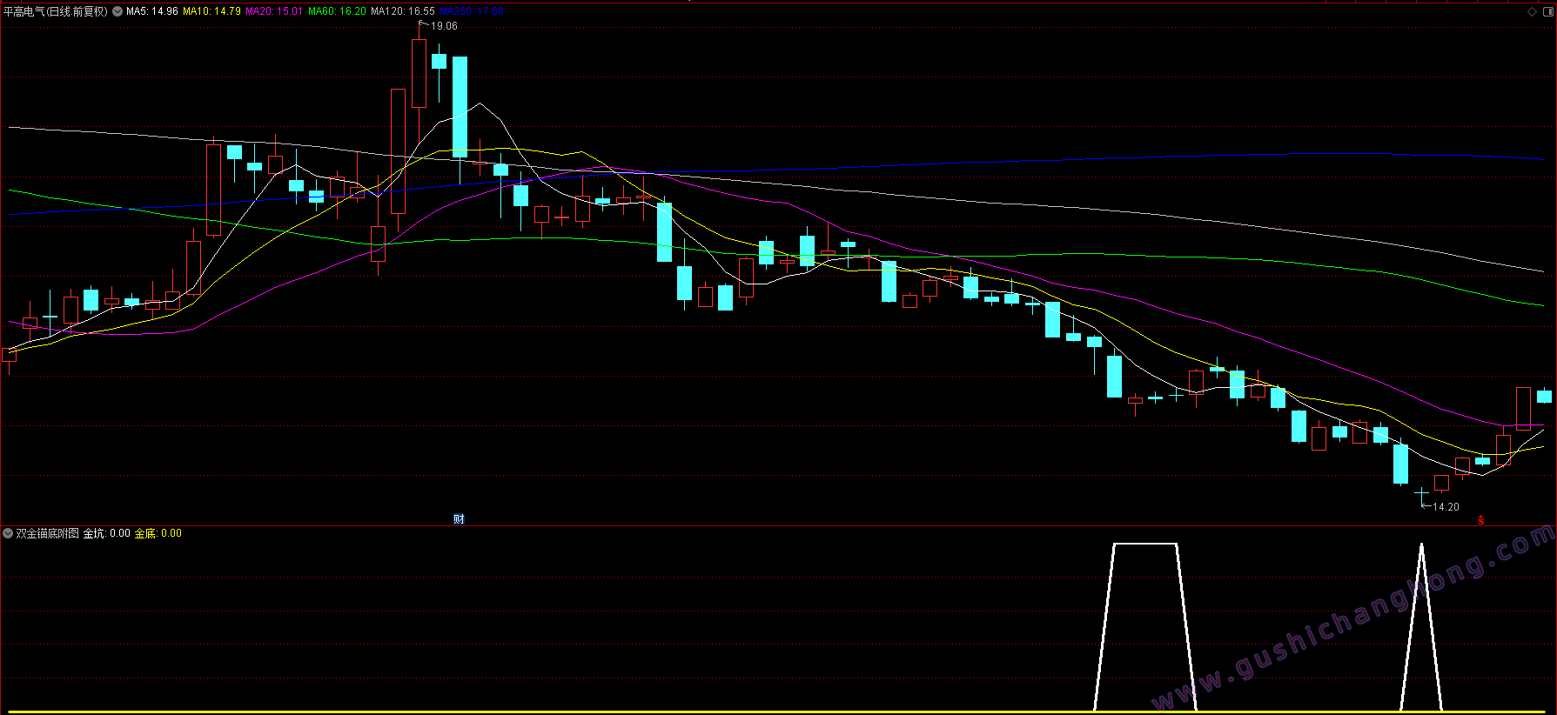Select the MA20: 15.01 indicator label

pos(274,11)
